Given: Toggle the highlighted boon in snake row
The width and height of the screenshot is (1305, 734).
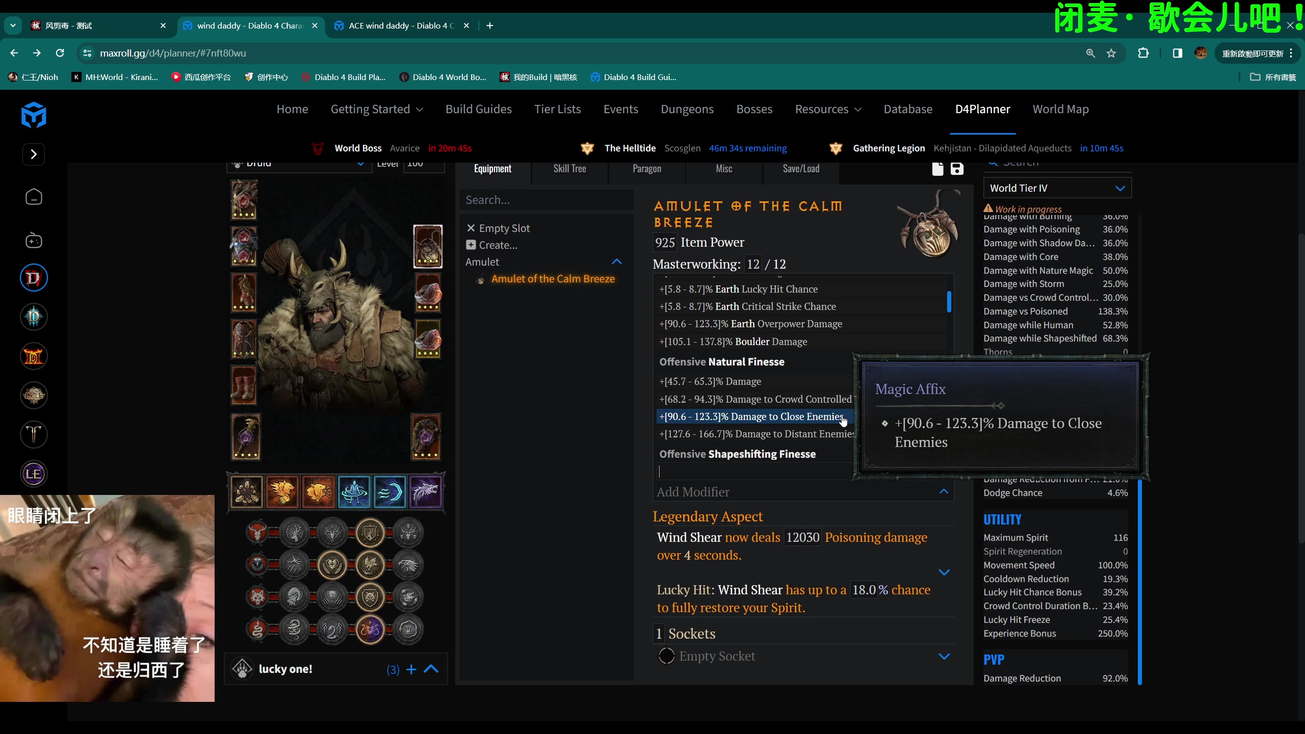Looking at the screenshot, I should tap(370, 629).
